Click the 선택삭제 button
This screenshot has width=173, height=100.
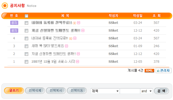(35, 91)
